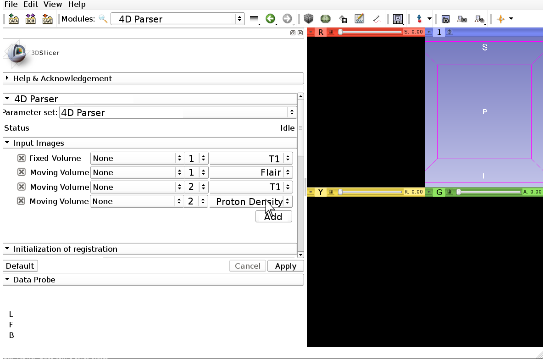Pin the red slice view controls
The height and width of the screenshot is (359, 544).
(x=311, y=32)
